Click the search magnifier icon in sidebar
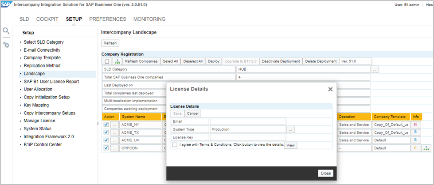 [x=6, y=31]
